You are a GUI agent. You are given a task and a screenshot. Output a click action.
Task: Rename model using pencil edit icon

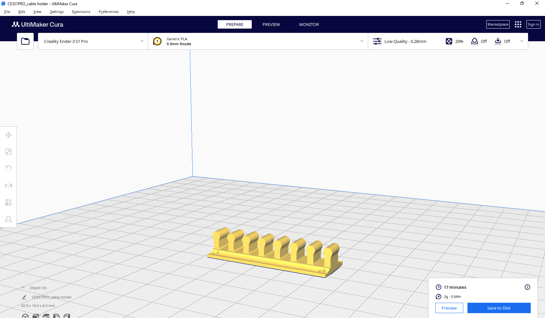point(24,297)
